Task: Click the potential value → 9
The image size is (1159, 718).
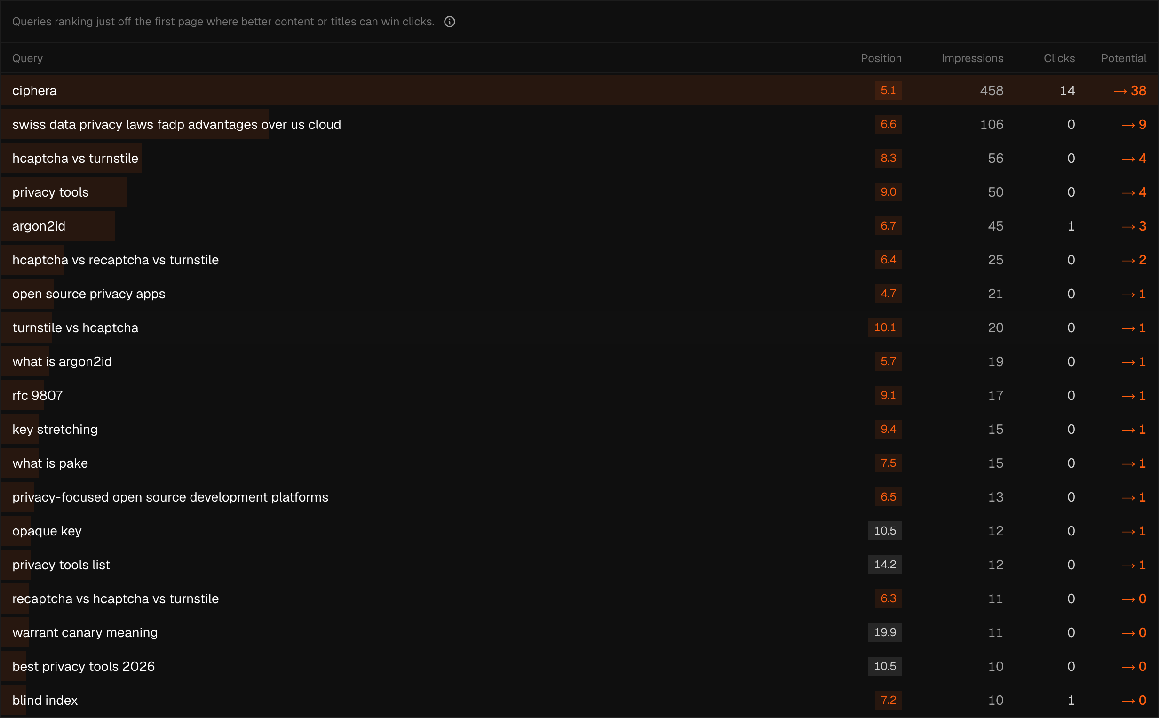Action: tap(1134, 124)
